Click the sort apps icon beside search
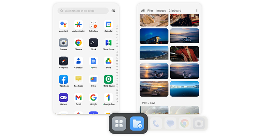The image size is (261, 140). pos(113,11)
